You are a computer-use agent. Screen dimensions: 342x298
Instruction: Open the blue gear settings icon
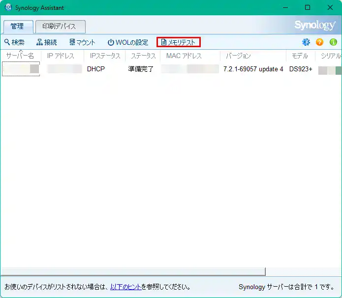click(306, 42)
